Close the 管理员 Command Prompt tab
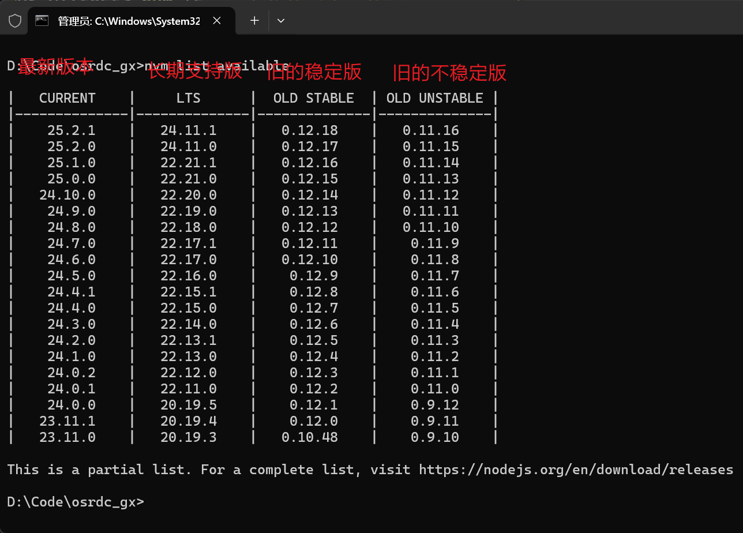This screenshot has height=533, width=743. (216, 20)
